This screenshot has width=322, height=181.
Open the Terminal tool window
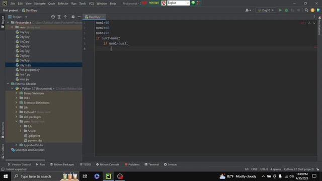point(152,164)
